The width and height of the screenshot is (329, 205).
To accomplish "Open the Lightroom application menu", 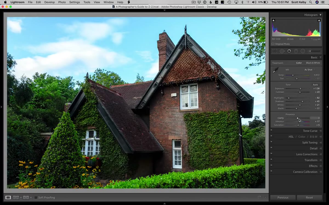I will pos(17,2).
